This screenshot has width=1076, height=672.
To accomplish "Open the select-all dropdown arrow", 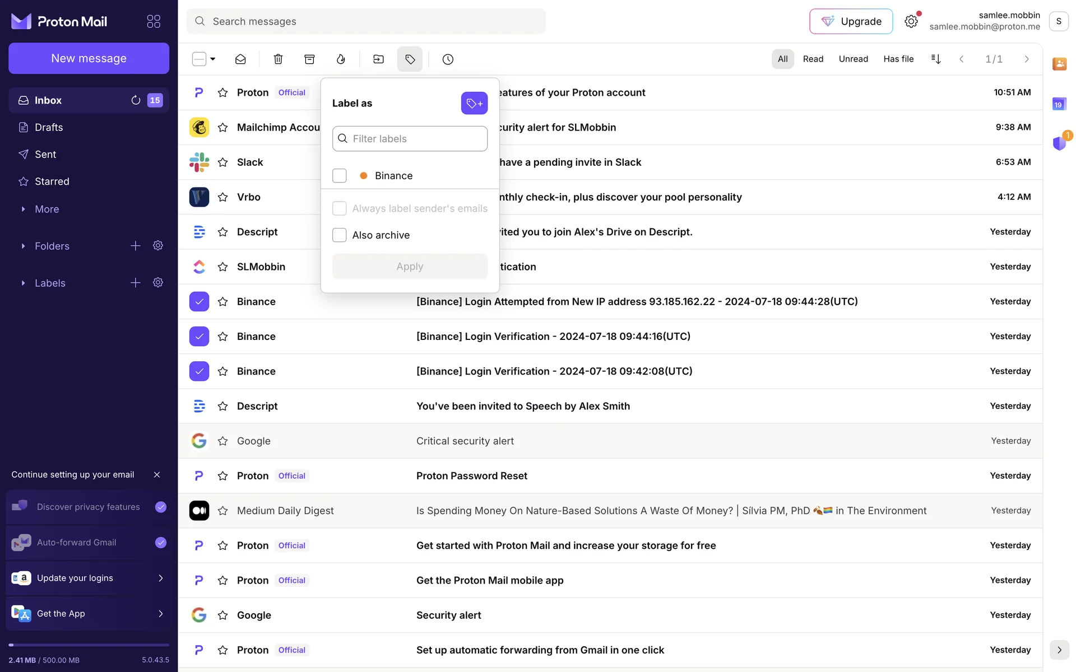I will (213, 59).
